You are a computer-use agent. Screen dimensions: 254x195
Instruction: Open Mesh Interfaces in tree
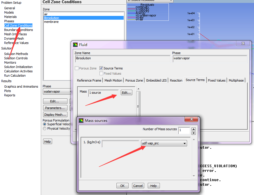[x=15, y=34]
